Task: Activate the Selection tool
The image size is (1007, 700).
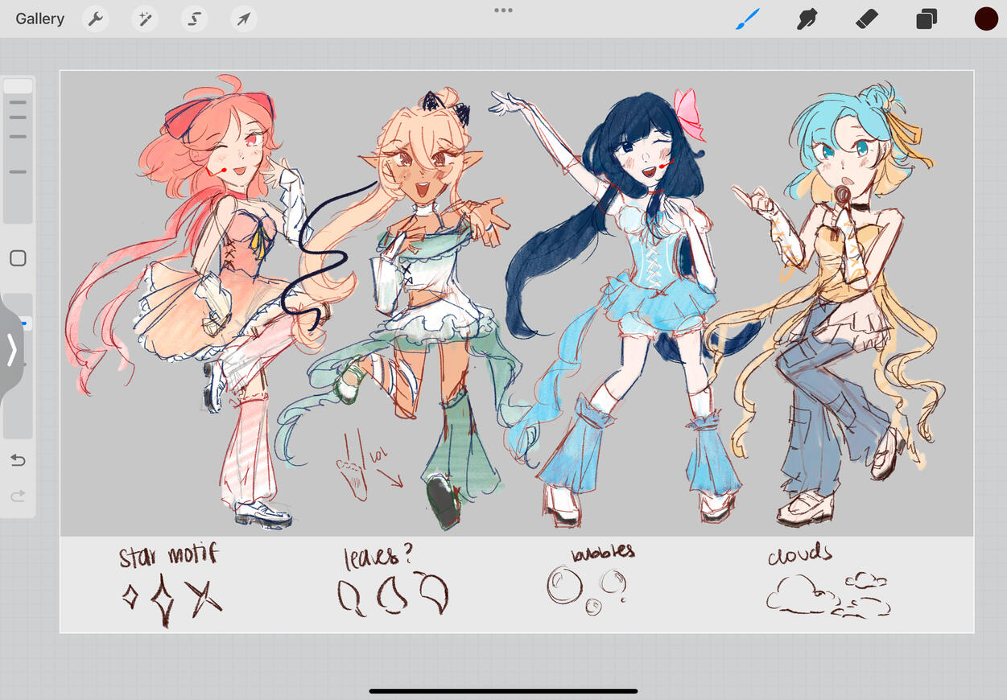Action: (195, 19)
